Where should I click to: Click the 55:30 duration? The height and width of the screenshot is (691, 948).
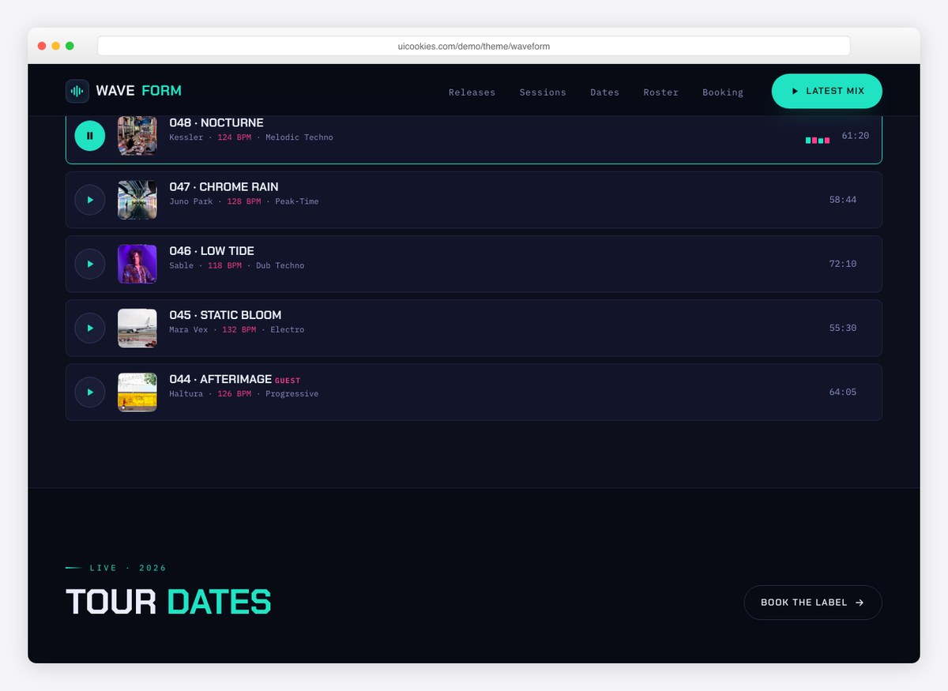pyautogui.click(x=843, y=328)
